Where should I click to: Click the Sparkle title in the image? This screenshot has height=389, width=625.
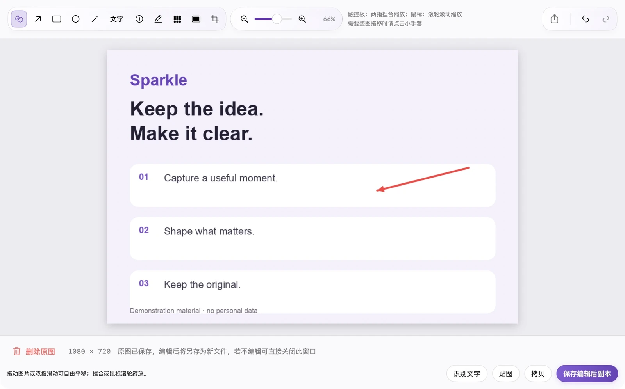159,80
